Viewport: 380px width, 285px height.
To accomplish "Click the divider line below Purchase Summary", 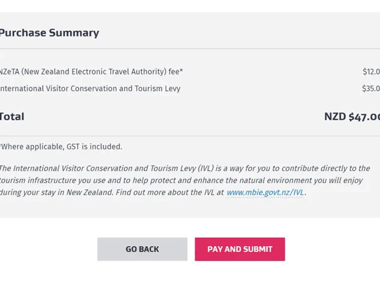I will [x=190, y=48].
